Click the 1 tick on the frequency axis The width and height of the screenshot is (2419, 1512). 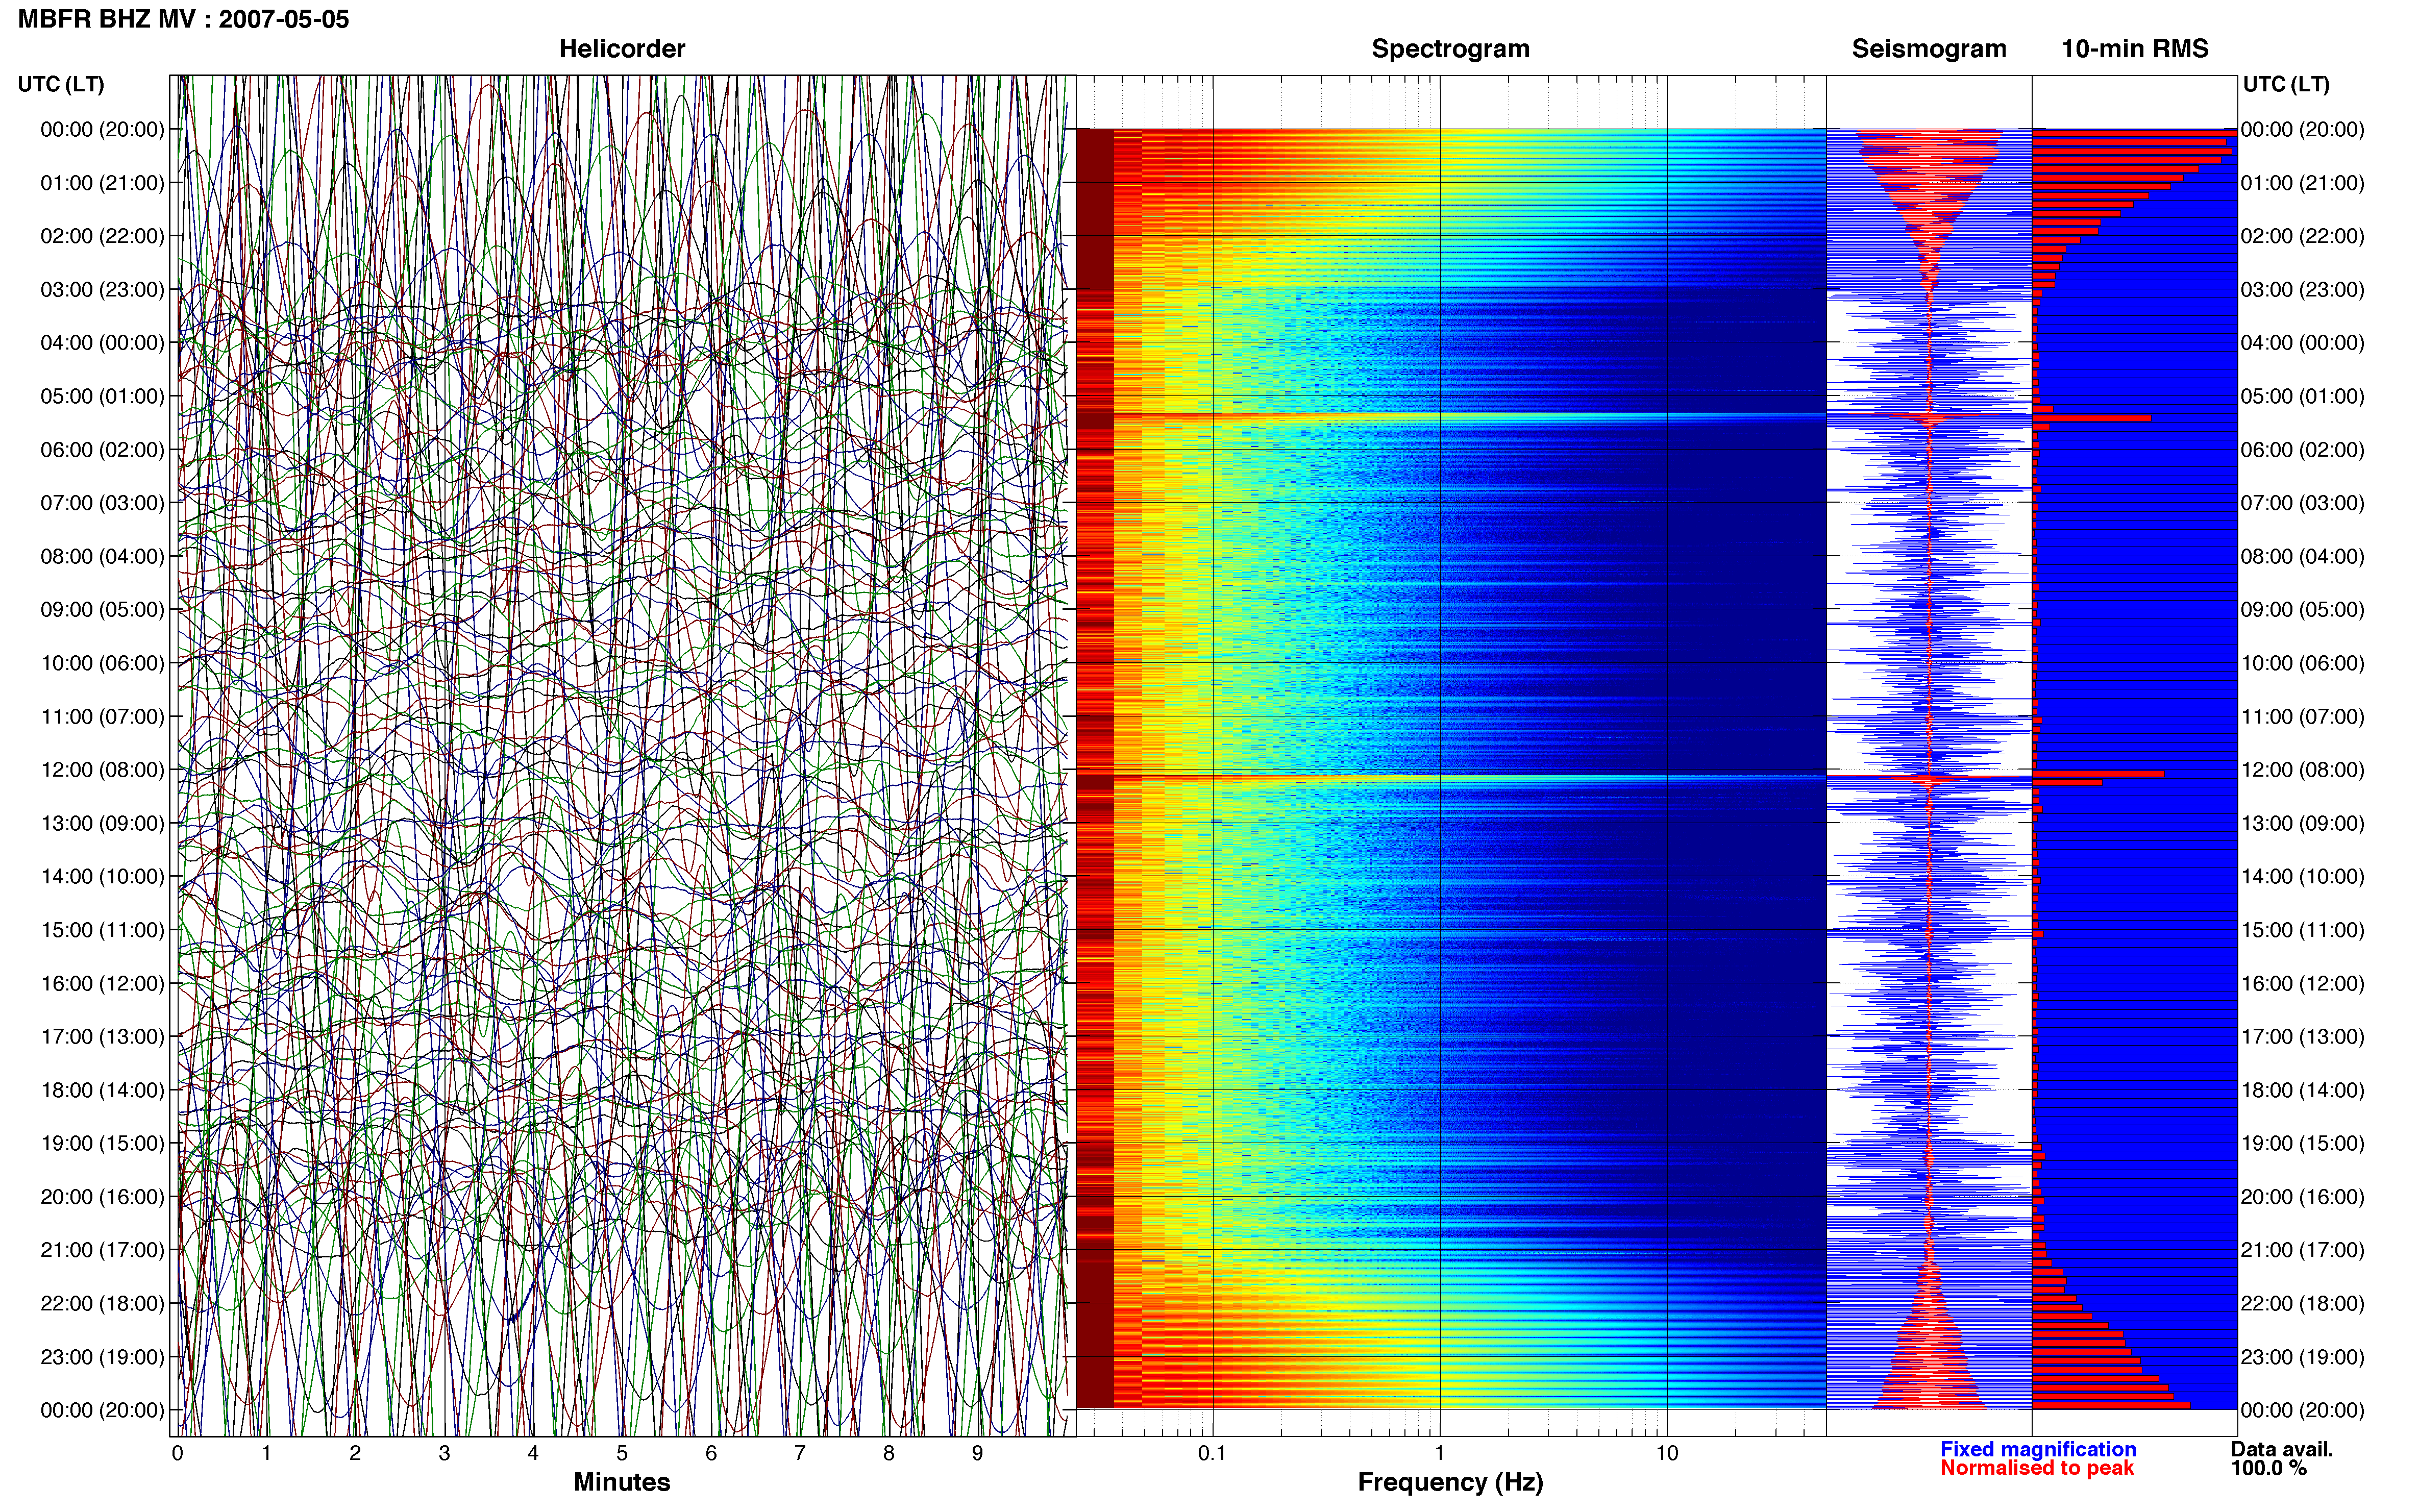pos(1440,1452)
